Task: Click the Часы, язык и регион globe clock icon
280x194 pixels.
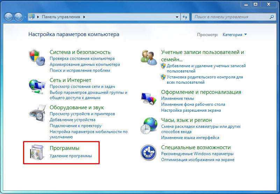Action: (x=149, y=126)
